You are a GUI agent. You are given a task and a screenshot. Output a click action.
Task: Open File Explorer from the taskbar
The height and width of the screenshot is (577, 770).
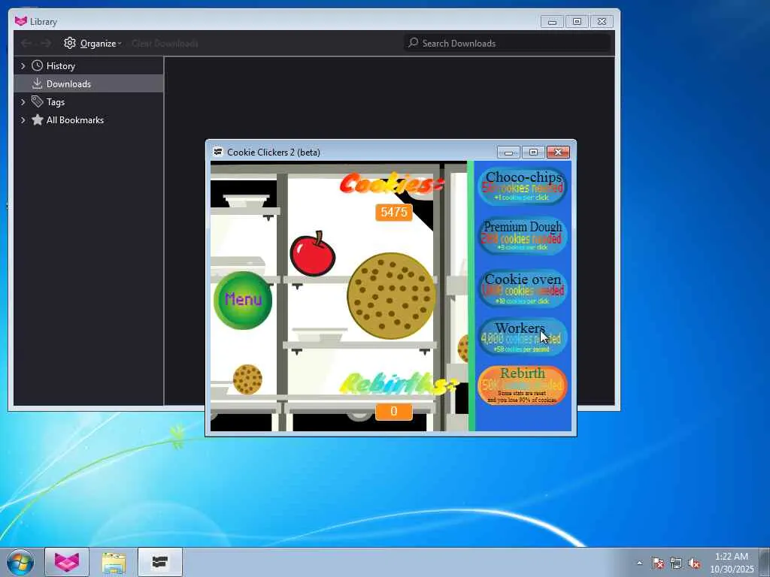tap(114, 562)
